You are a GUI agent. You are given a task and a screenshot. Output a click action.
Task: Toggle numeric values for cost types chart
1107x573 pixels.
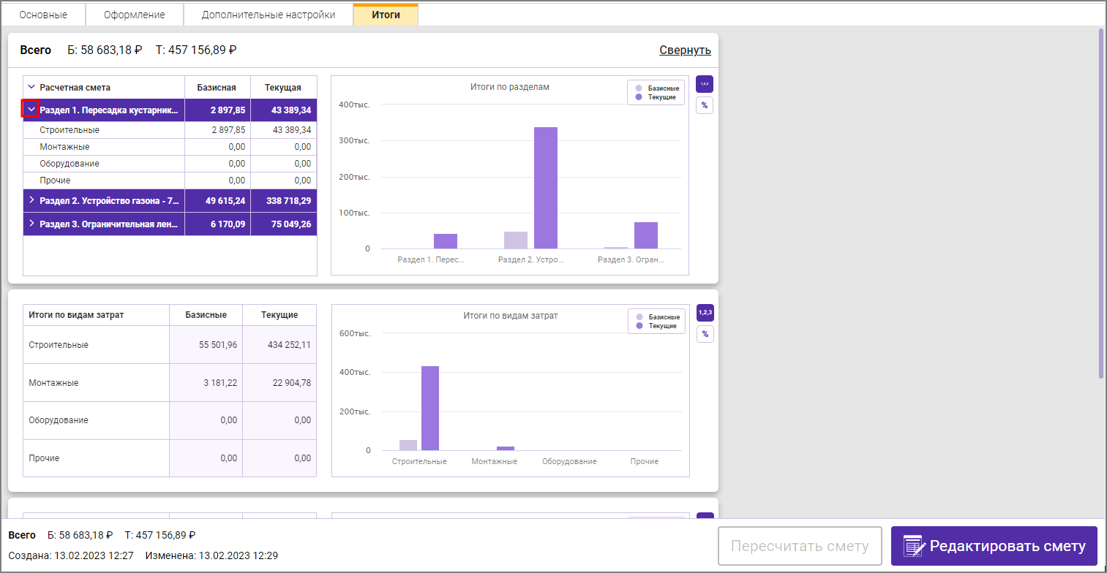[704, 313]
